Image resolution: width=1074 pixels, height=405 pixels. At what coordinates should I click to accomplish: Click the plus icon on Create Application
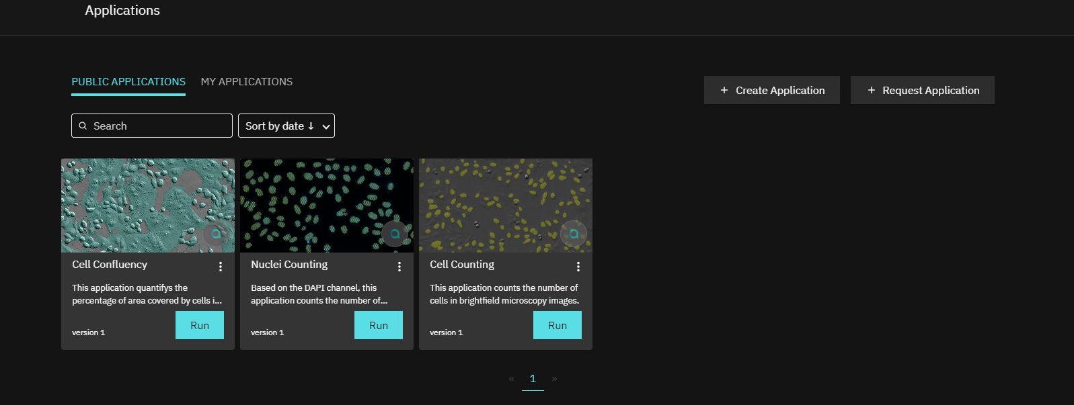[x=724, y=90]
